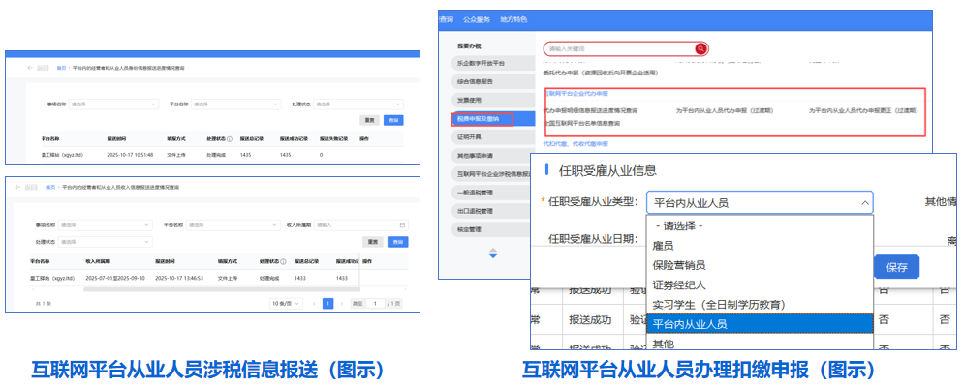The height and width of the screenshot is (387, 964).
Task: Click the info icon beside 处理状态 header
Action: point(230,139)
